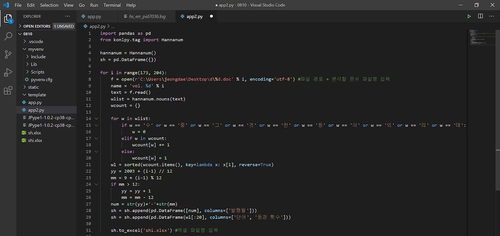The image size is (500, 236).
Task: Fold the else block at line 19
Action: click(x=96, y=151)
